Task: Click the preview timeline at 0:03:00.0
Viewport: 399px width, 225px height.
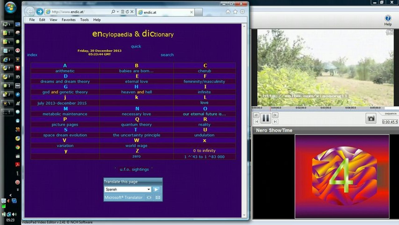Action: (325, 108)
